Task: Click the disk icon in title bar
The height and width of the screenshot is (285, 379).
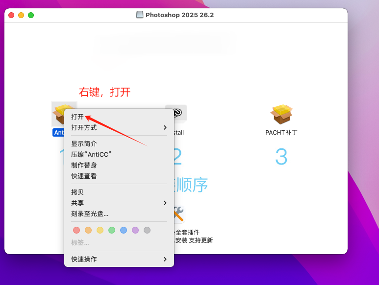Action: coord(139,15)
